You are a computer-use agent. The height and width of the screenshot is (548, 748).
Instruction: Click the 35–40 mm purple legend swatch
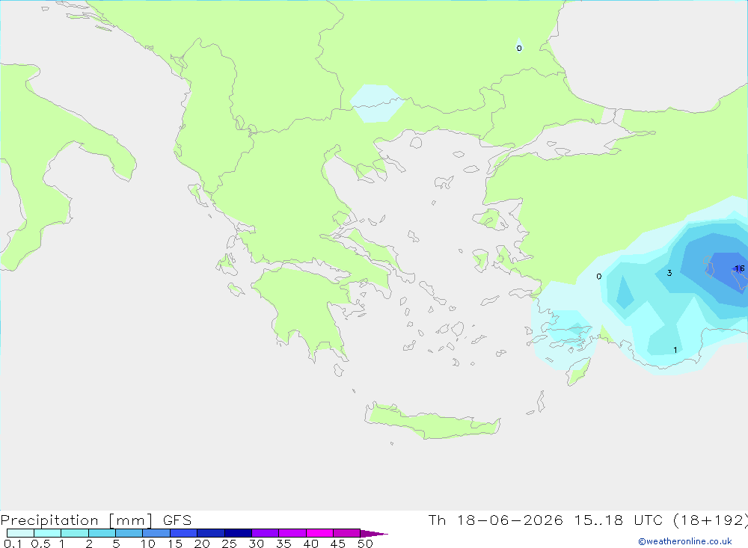pyautogui.click(x=292, y=533)
